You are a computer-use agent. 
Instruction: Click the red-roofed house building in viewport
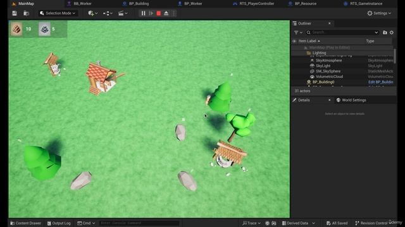pyautogui.click(x=101, y=78)
